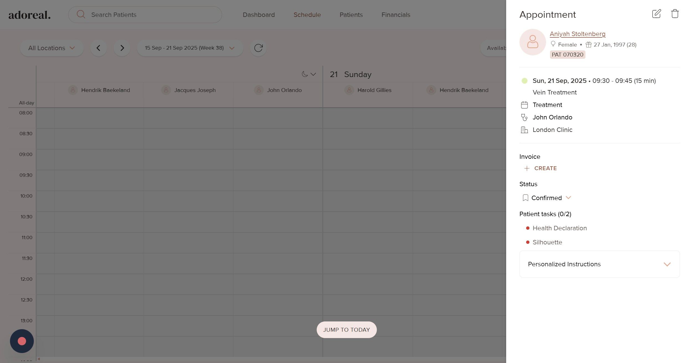The image size is (693, 363).
Task: Open the Financials menu item
Action: [396, 15]
